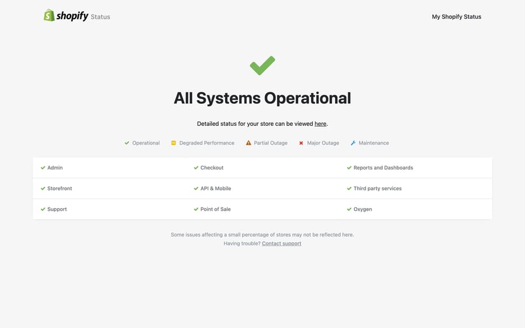The image size is (525, 328).
Task: Click the green check beside Support
Action: click(43, 209)
